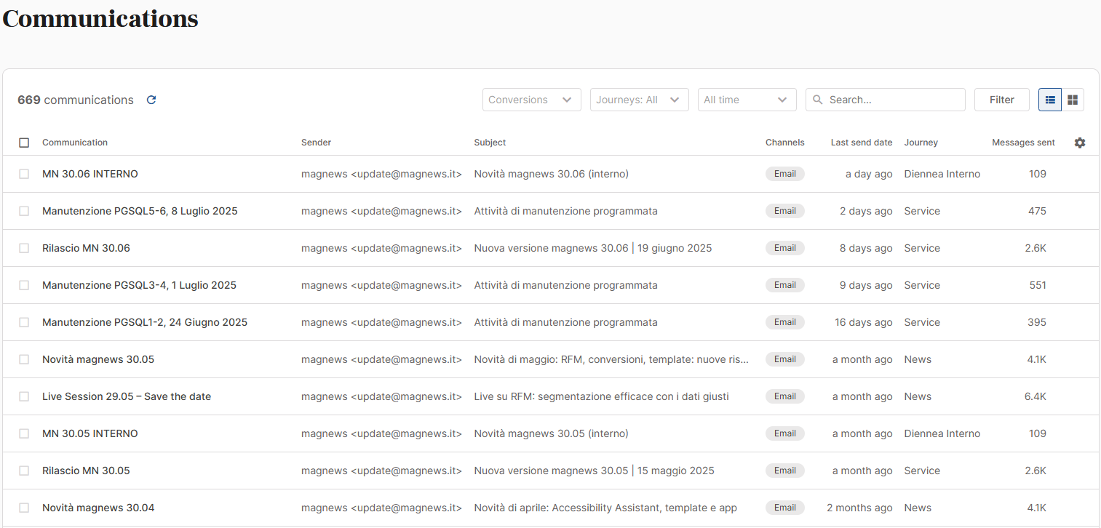Select checkbox for Manutenzione PGSQL5-6 row
The height and width of the screenshot is (528, 1101).
point(24,211)
